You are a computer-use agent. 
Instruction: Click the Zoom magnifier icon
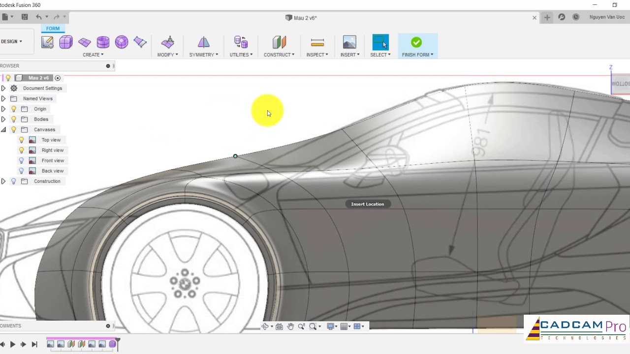(301, 326)
